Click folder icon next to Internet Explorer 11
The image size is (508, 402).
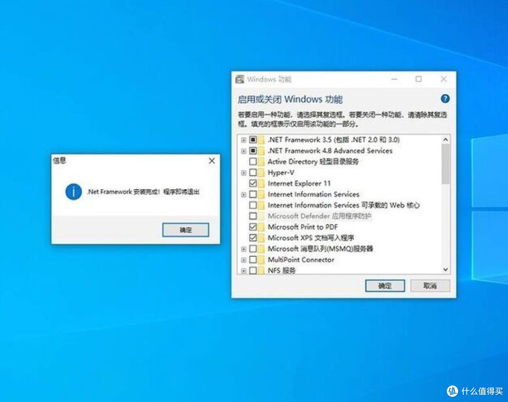261,184
